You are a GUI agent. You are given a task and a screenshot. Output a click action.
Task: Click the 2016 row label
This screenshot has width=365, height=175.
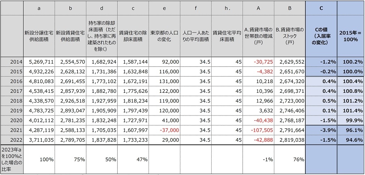(x=12, y=81)
